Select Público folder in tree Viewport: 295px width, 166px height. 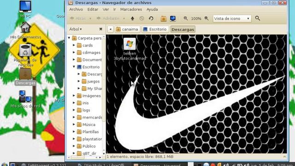pyautogui.click(x=86, y=146)
